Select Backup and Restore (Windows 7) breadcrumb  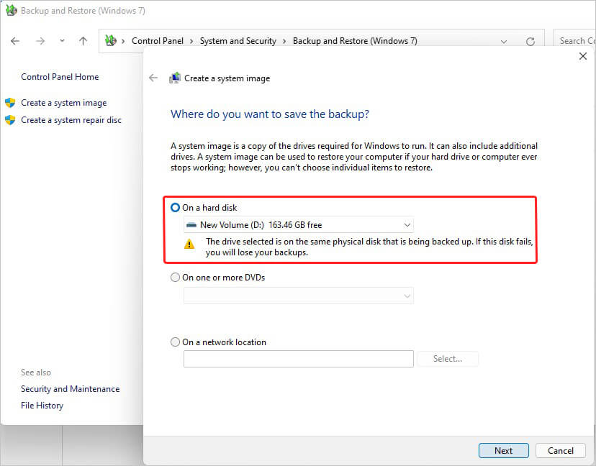point(355,41)
